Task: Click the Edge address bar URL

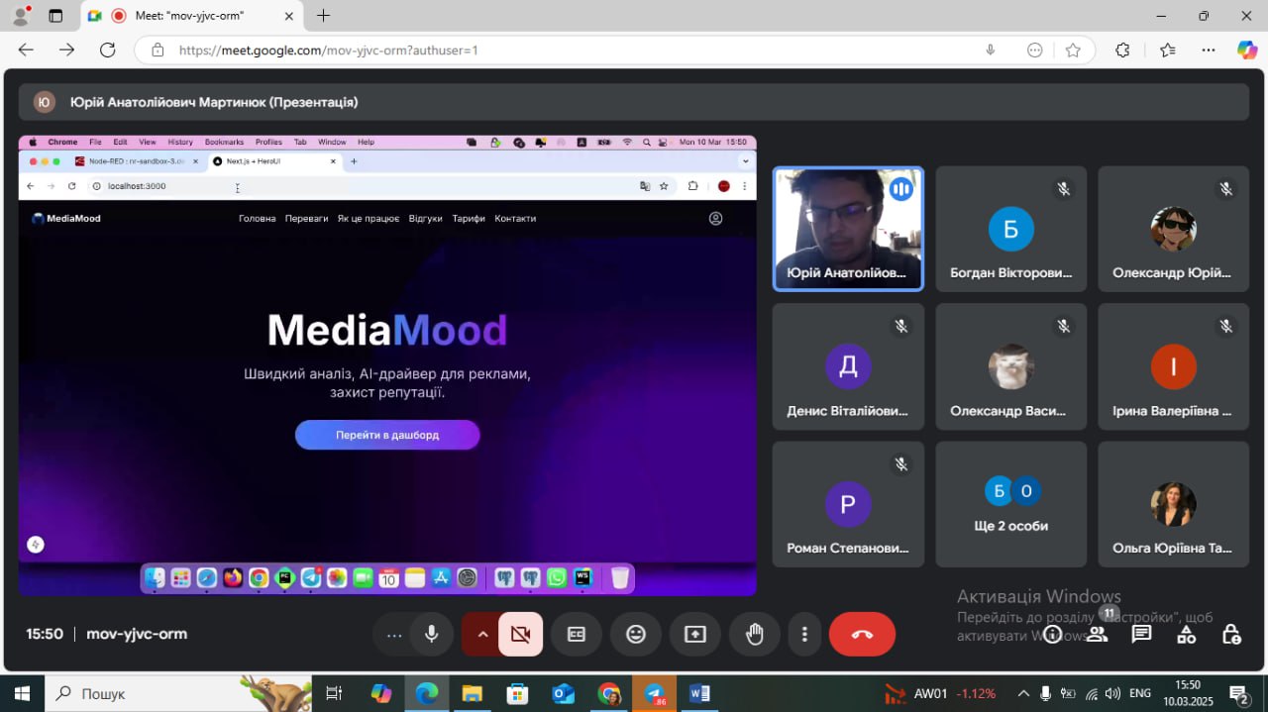Action: 329,50
